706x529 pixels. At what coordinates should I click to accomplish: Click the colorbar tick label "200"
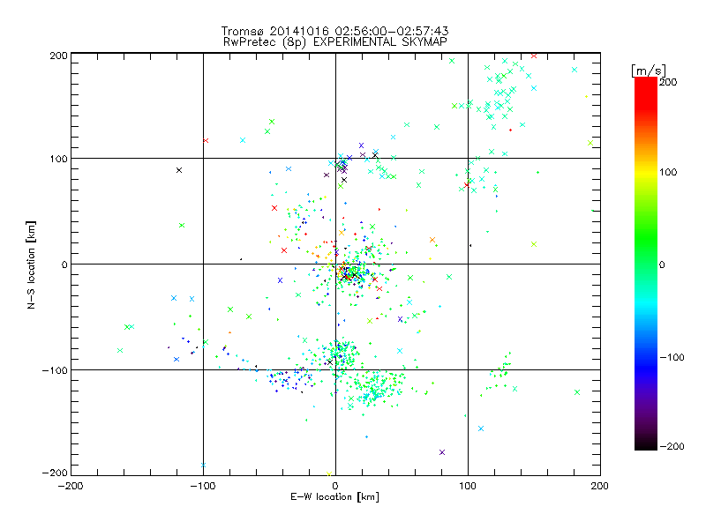click(668, 82)
